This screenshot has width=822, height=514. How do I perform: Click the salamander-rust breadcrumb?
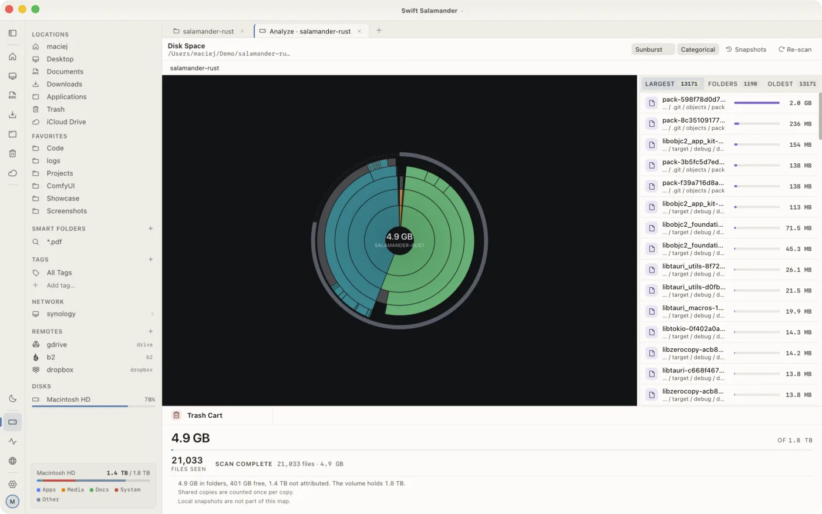coord(194,68)
